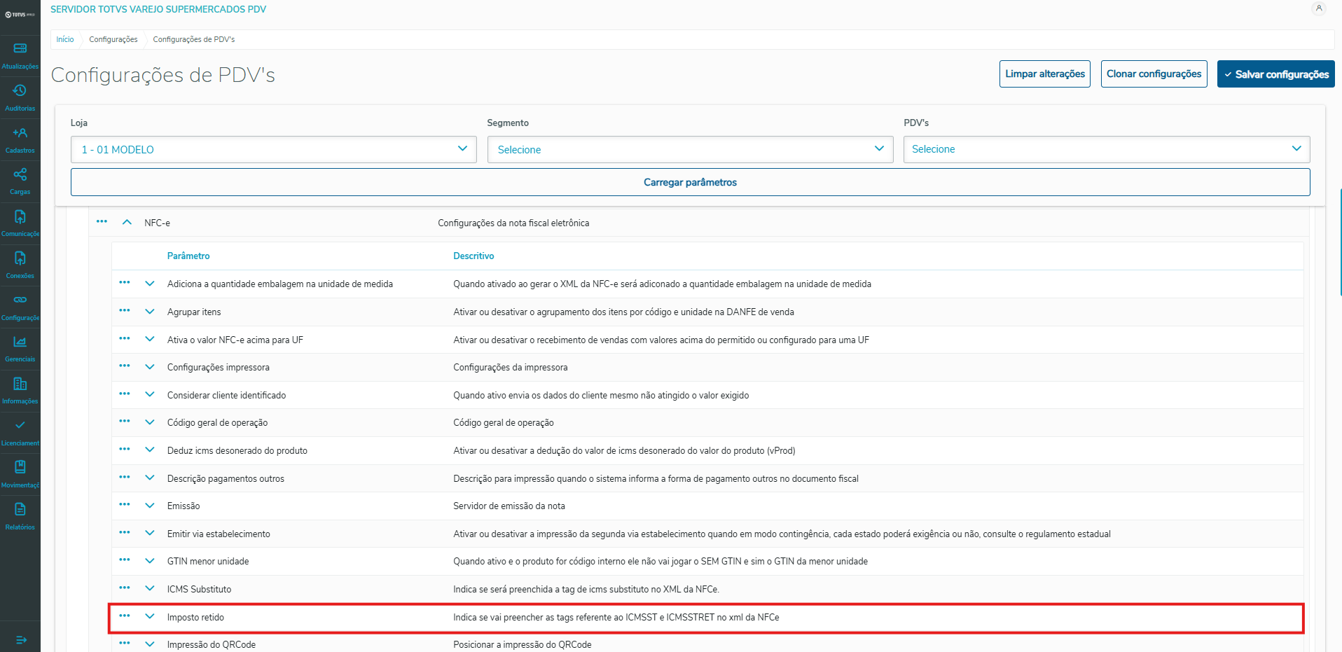Click the Configurações breadcrumb
The image size is (1342, 652).
(x=113, y=39)
